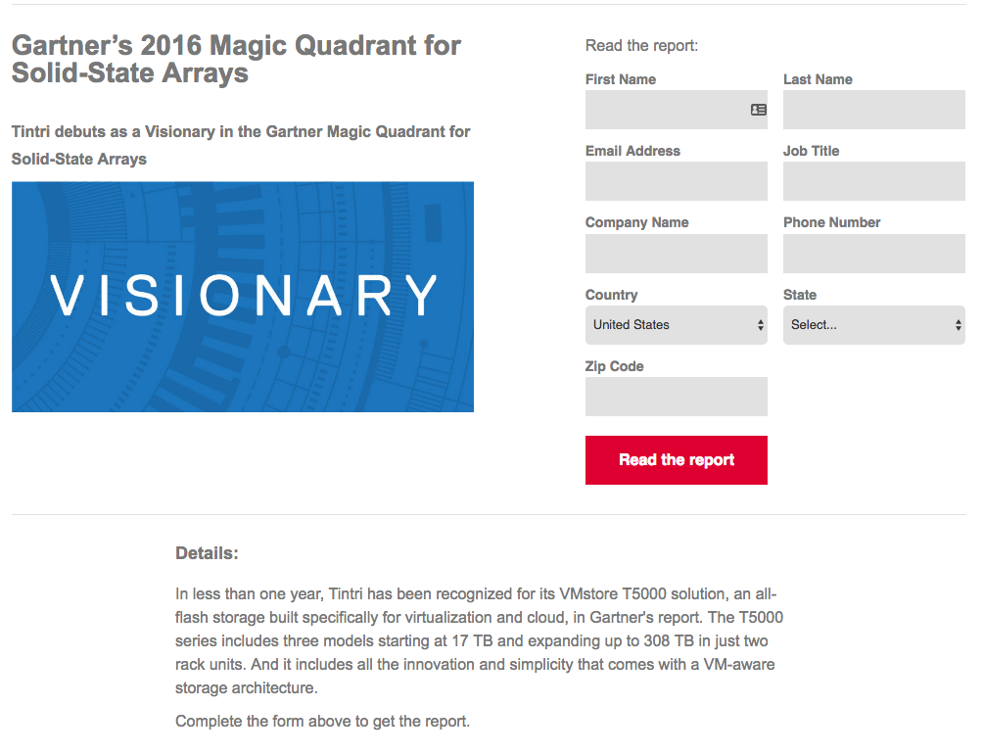The image size is (983, 754).
Task: Click the Zip Code input field
Action: 676,397
